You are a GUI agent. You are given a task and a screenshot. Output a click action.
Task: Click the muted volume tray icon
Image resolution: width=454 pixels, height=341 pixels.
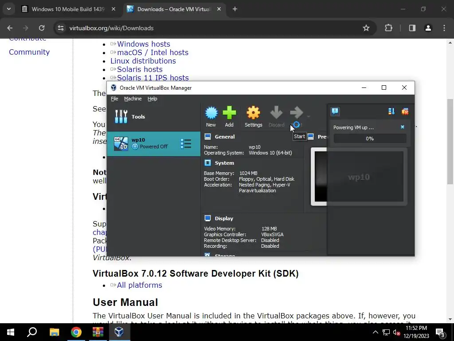396,332
